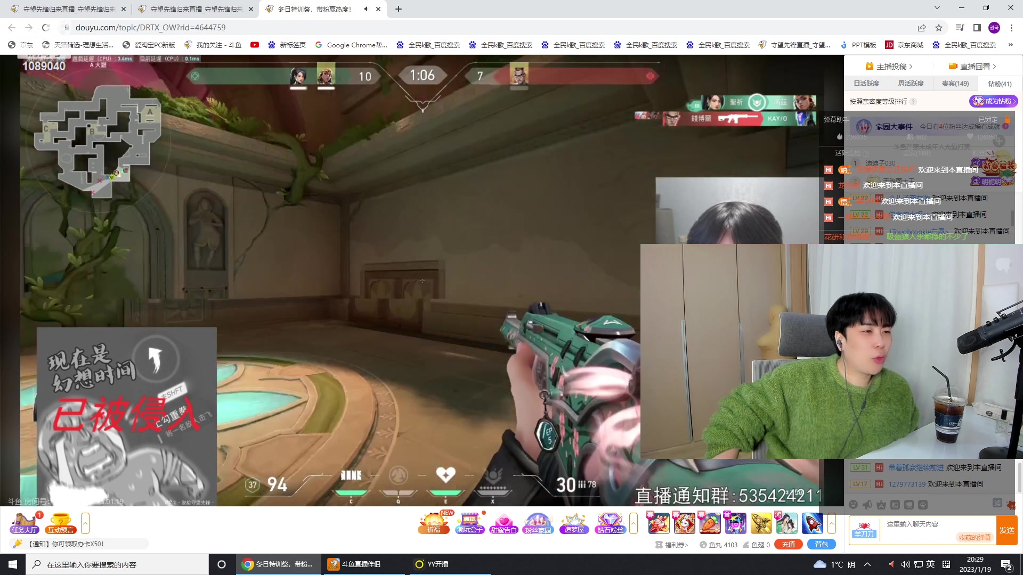Open the 新春福袋 lucky bag
The height and width of the screenshot is (575, 1023).
[1000, 166]
